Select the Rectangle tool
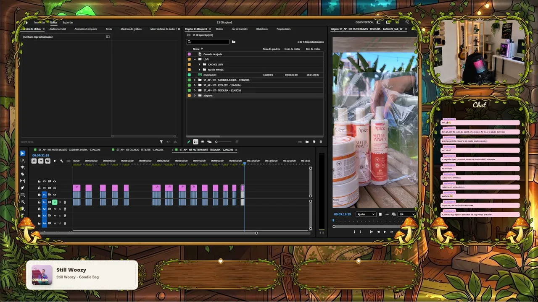This screenshot has width=538, height=302. (x=23, y=195)
